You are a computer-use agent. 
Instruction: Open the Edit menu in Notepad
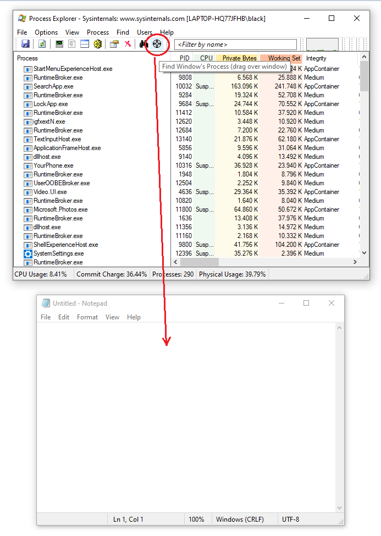click(64, 317)
